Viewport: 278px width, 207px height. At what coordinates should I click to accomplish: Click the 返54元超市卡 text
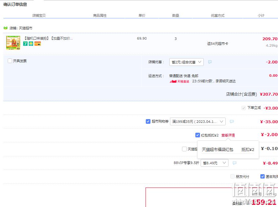point(218,44)
